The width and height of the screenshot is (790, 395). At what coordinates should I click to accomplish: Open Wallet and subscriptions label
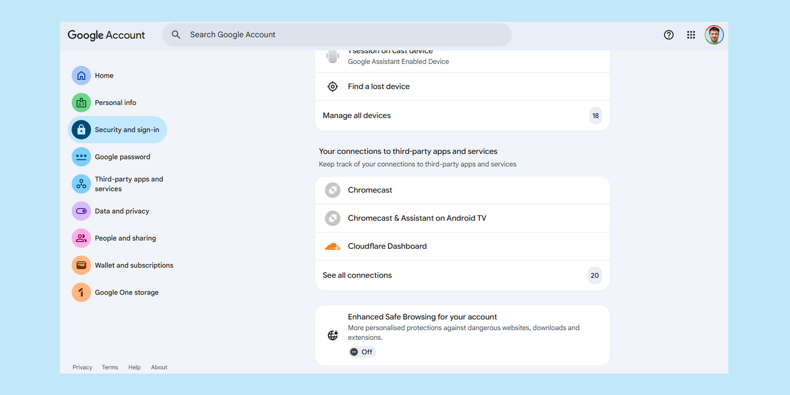134,265
